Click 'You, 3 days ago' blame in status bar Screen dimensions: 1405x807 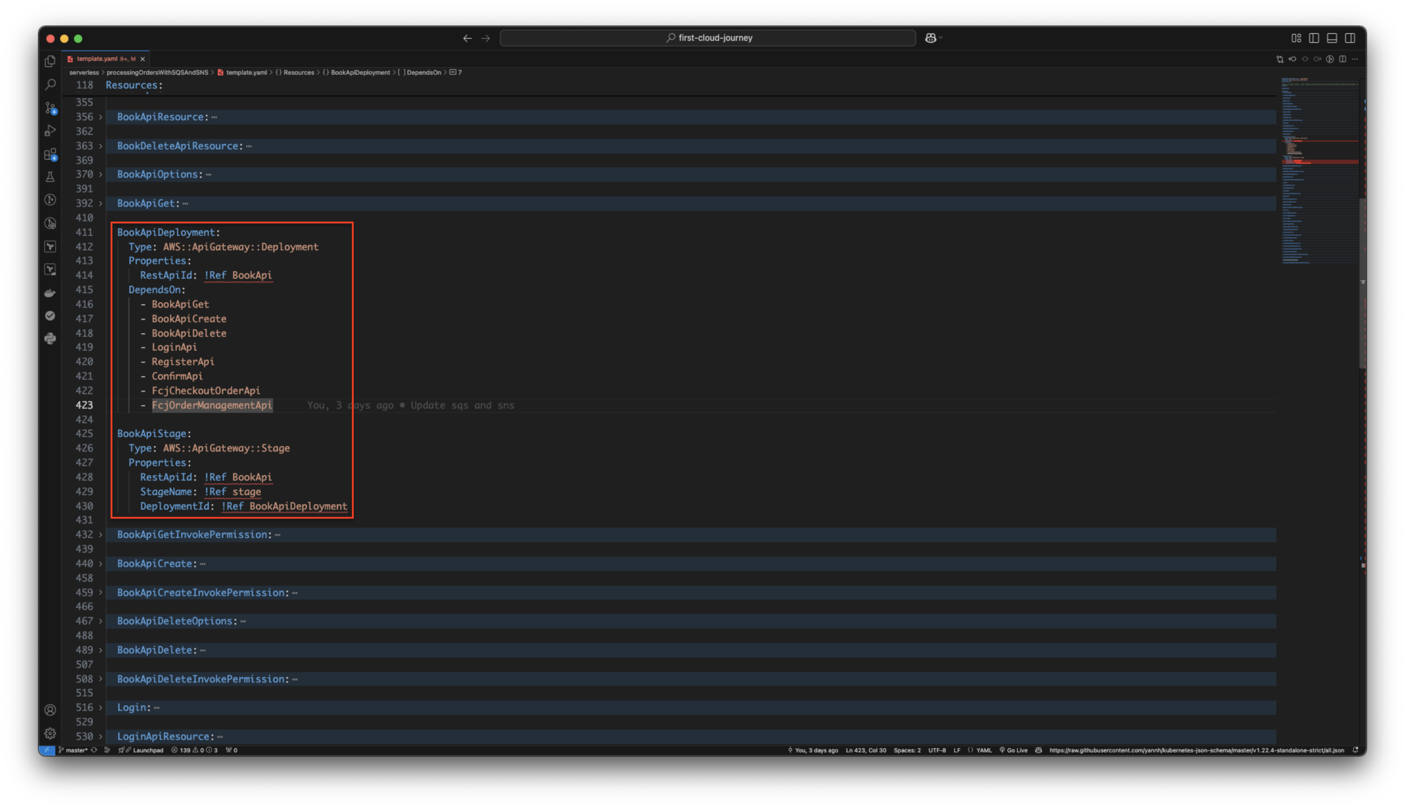pyautogui.click(x=813, y=750)
